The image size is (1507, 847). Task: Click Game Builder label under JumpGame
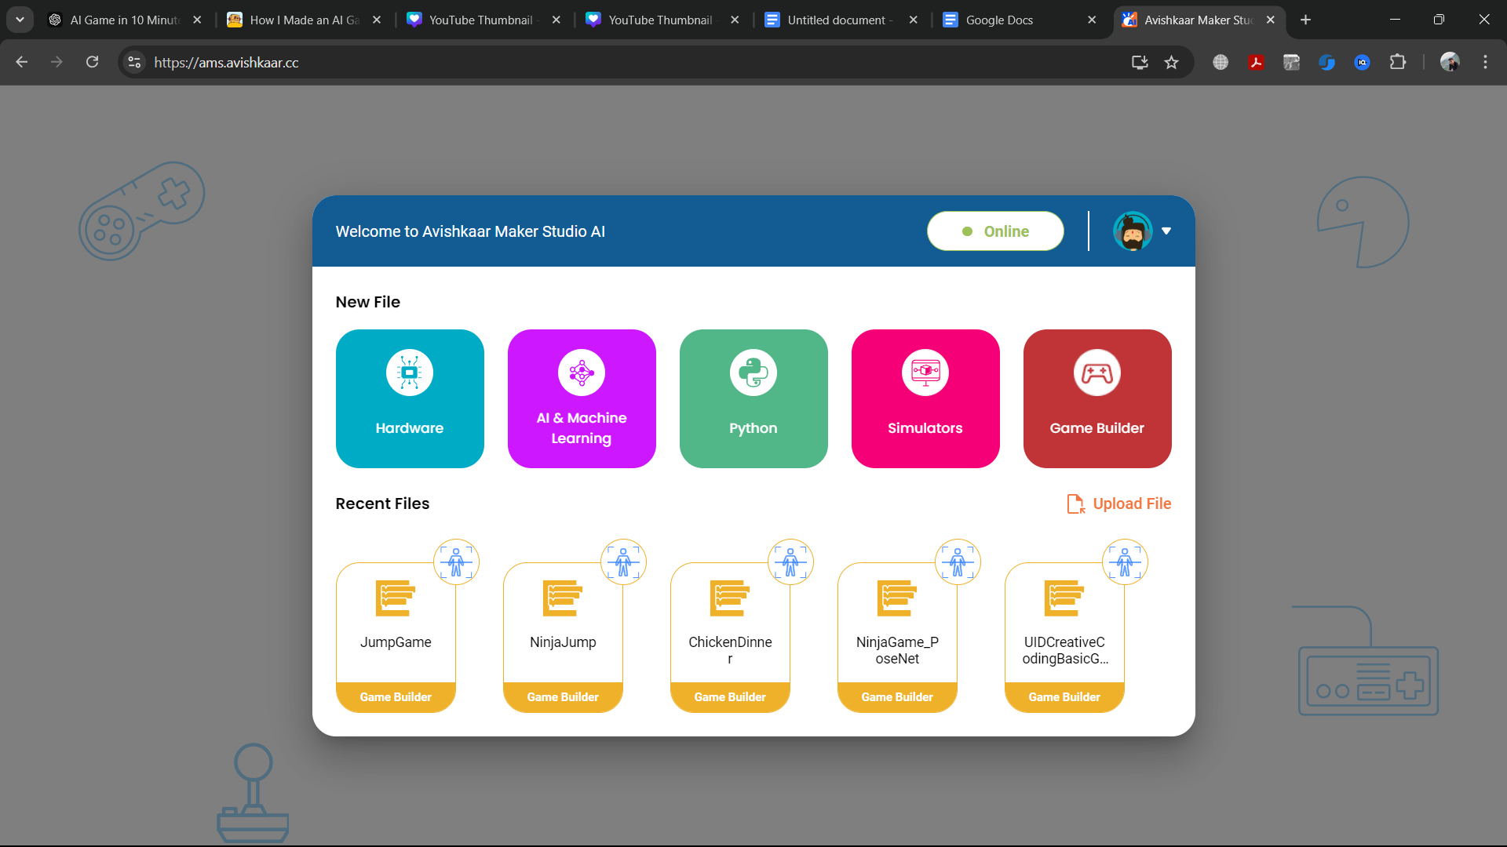(396, 697)
